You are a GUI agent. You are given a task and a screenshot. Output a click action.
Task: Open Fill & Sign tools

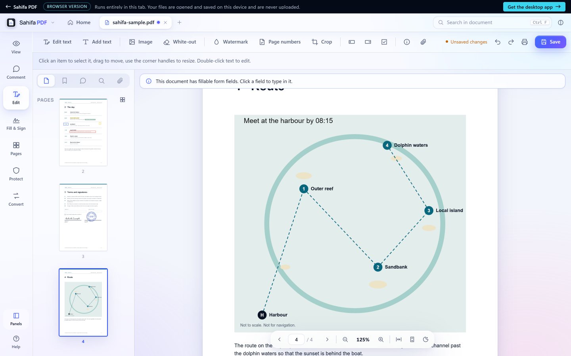click(x=16, y=124)
